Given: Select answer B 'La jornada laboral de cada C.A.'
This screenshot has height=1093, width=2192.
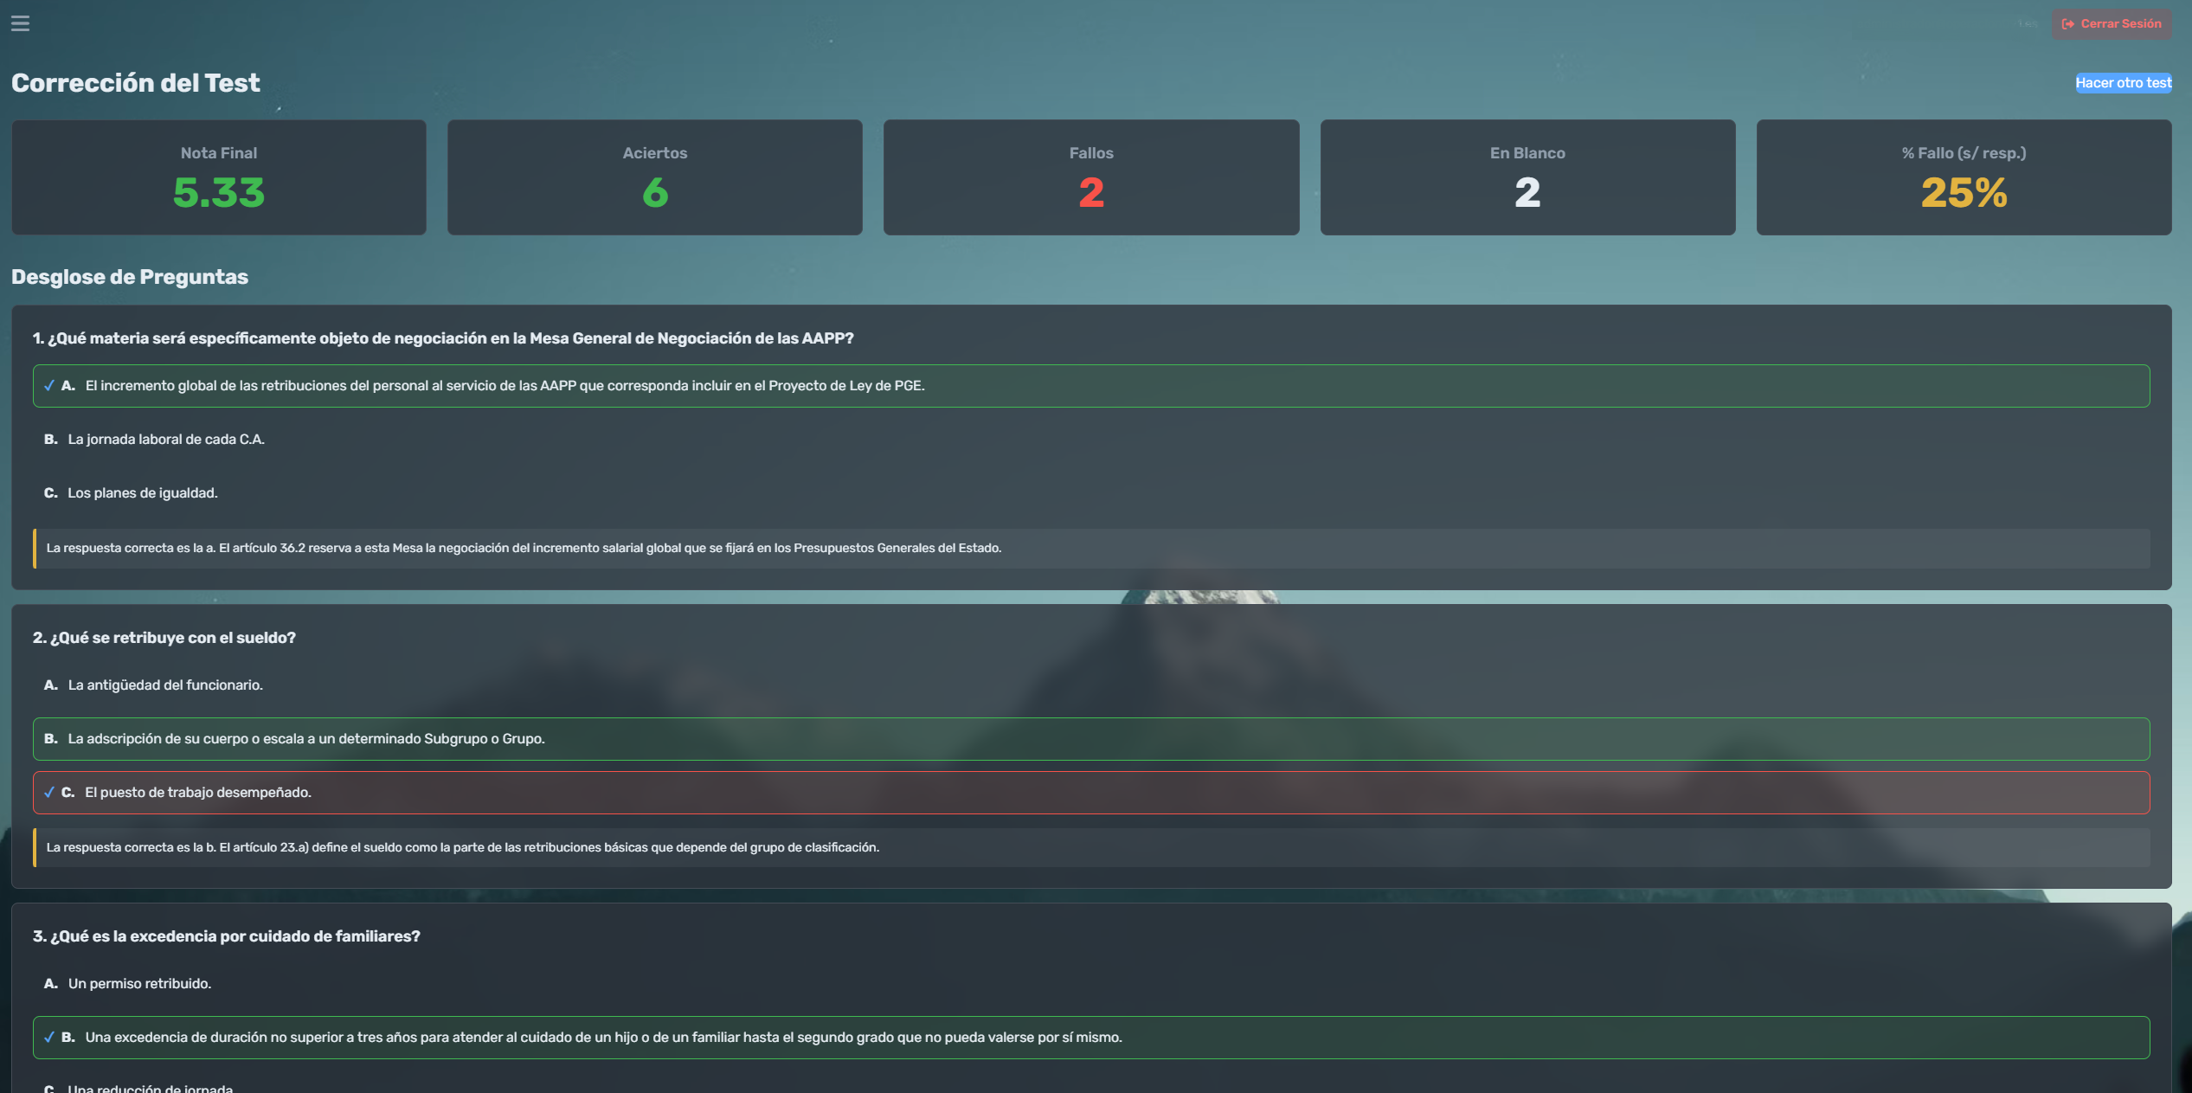Looking at the screenshot, I should [165, 440].
